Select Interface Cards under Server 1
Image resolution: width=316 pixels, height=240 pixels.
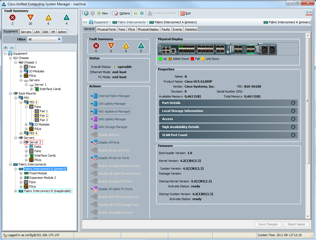[x=48, y=89]
